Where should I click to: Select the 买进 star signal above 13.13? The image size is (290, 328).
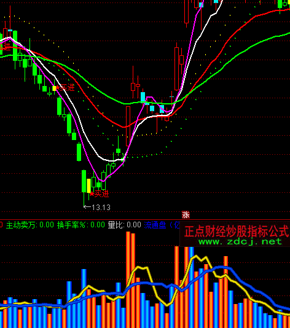tap(99, 194)
